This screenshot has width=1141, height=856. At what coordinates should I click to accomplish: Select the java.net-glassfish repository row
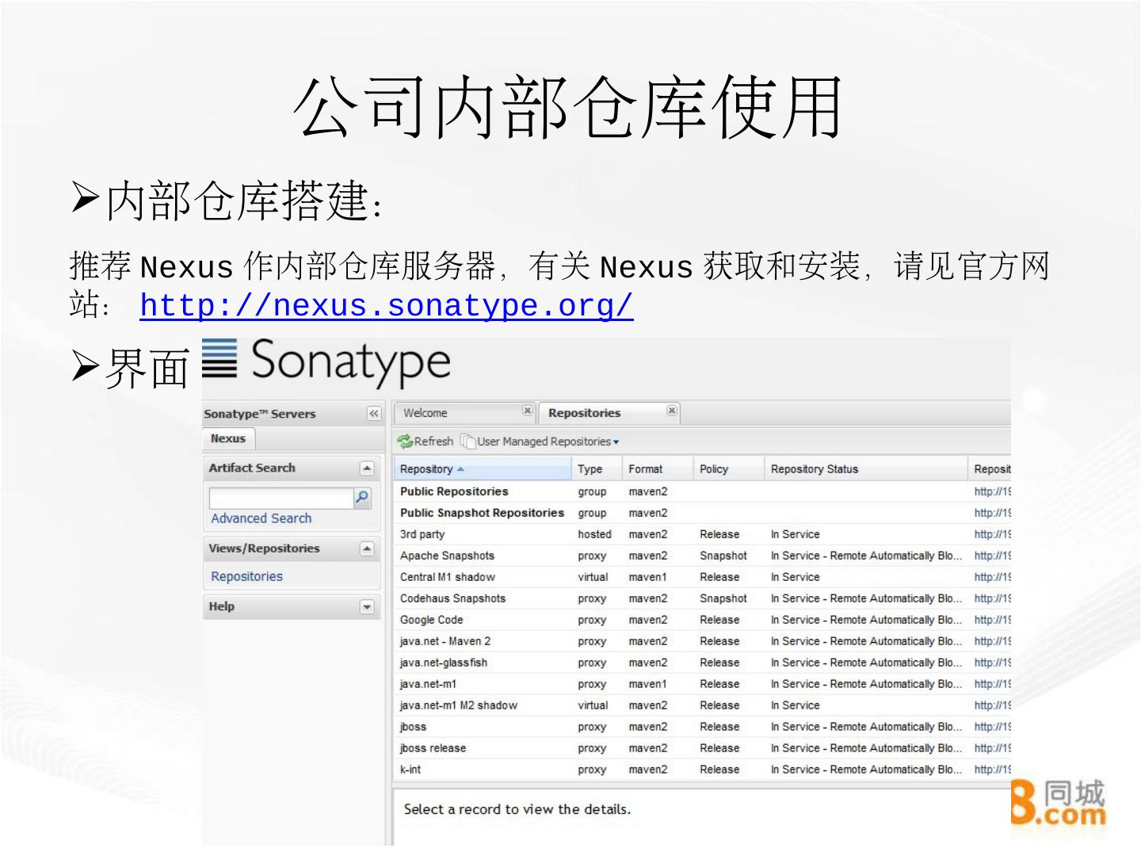coord(702,663)
